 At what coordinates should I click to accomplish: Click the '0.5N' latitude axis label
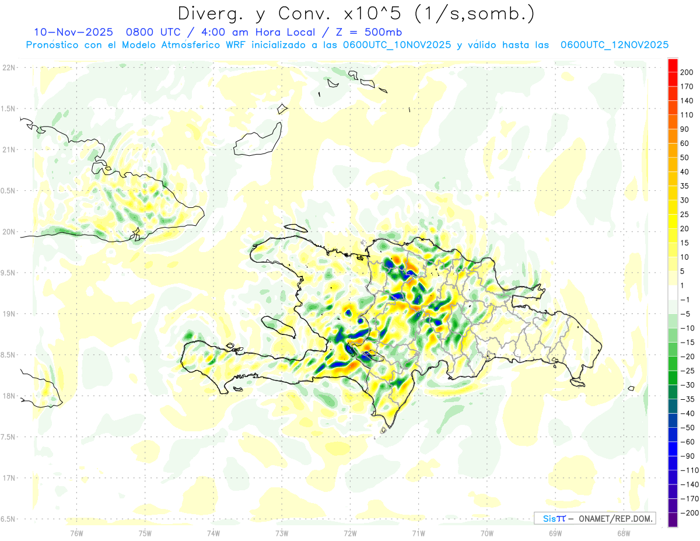[x=8, y=190]
